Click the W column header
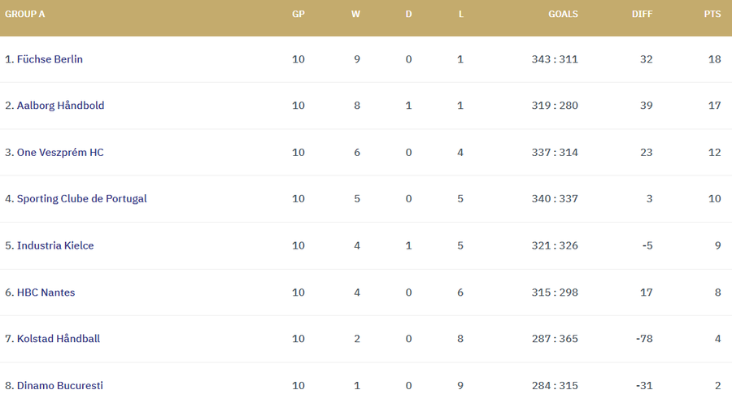This screenshot has height=403, width=732. click(355, 14)
